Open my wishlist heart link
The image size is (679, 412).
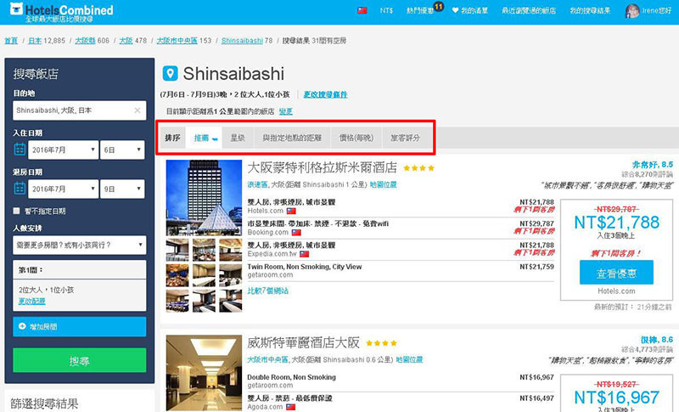tap(470, 10)
